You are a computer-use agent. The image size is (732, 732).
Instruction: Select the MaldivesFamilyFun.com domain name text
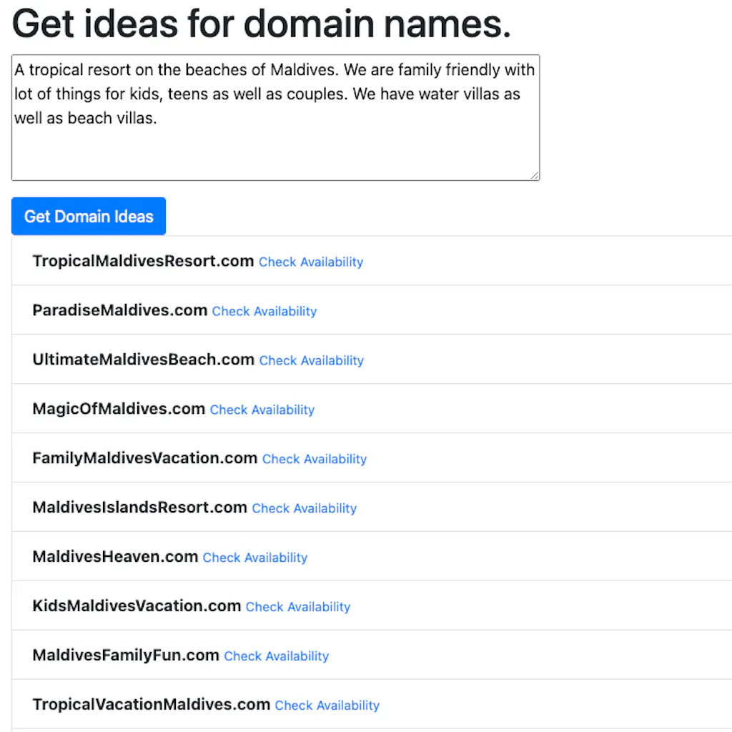click(x=125, y=655)
